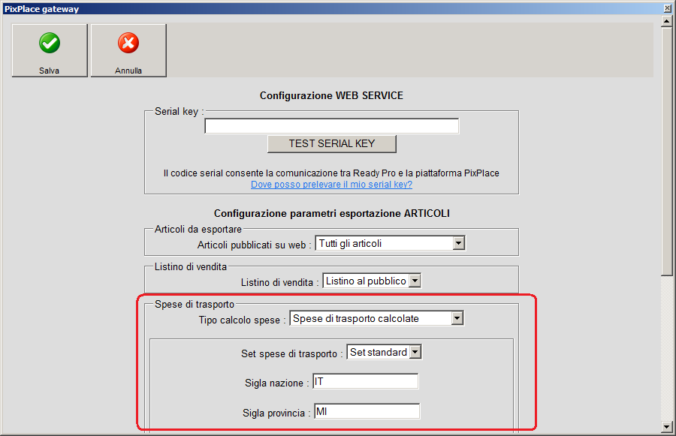Click the green checkmark Salva button

(x=50, y=50)
